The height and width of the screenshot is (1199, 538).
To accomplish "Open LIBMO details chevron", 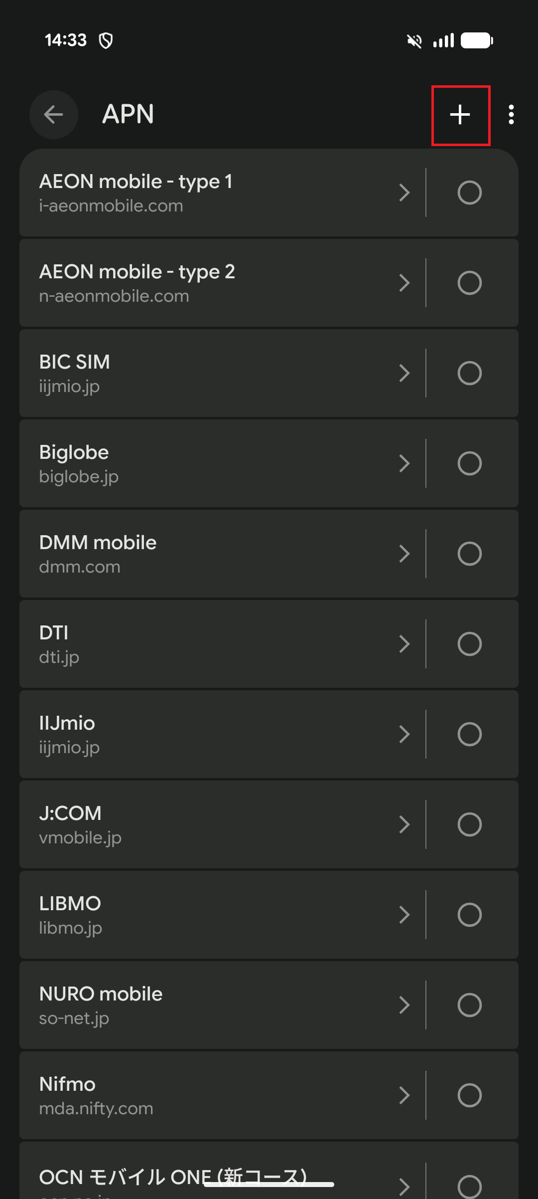I will coord(404,915).
